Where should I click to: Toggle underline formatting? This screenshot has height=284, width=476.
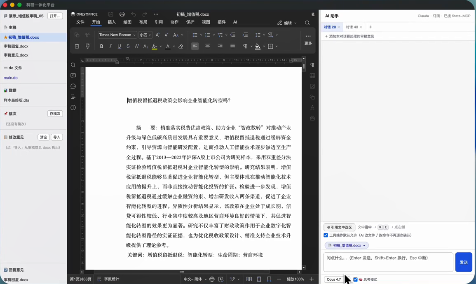(x=119, y=47)
